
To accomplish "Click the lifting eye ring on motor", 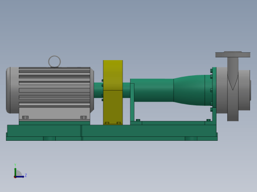I will pyautogui.click(x=54, y=62).
